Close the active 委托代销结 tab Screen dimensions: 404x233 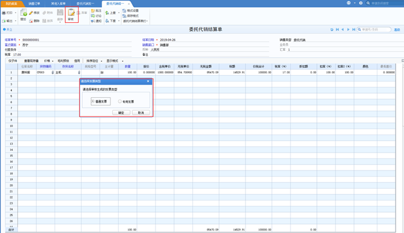(x=129, y=4)
